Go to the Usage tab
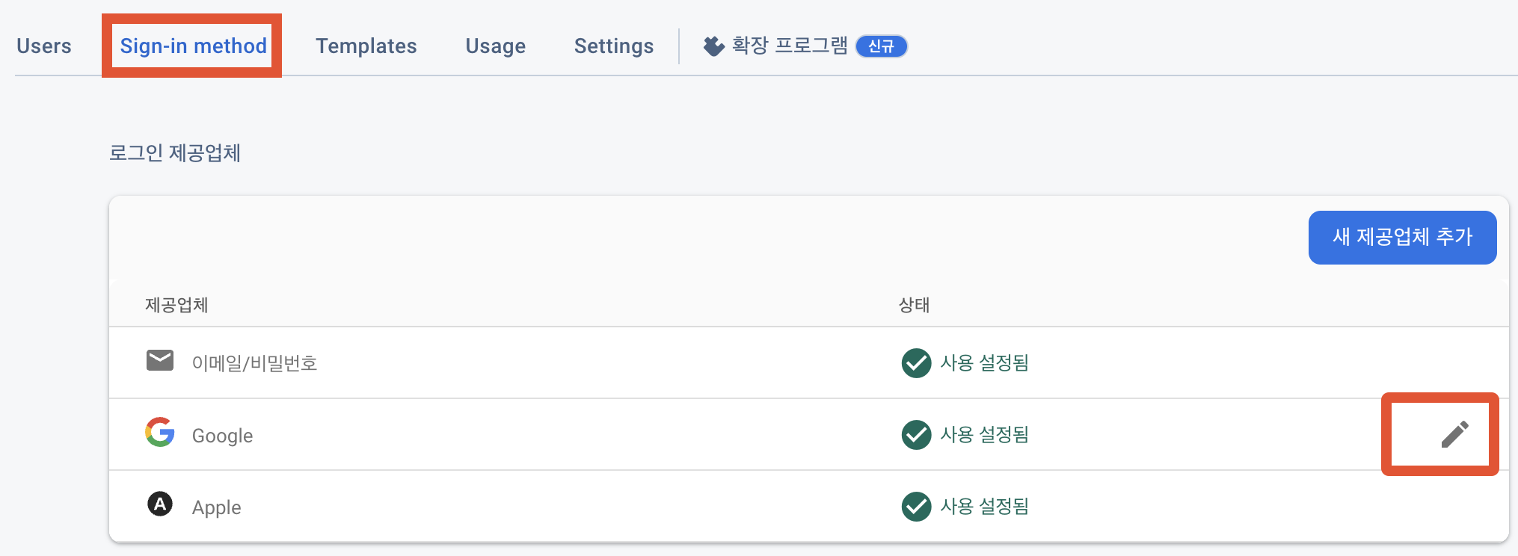 coord(496,46)
